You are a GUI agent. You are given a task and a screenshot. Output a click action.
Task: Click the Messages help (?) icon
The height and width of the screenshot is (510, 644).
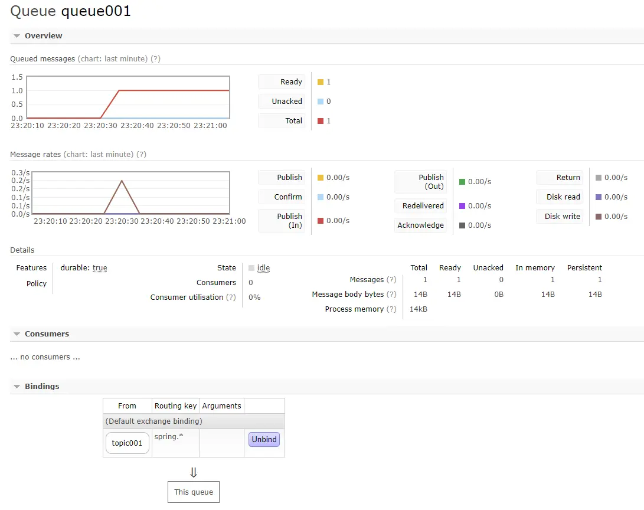(391, 280)
